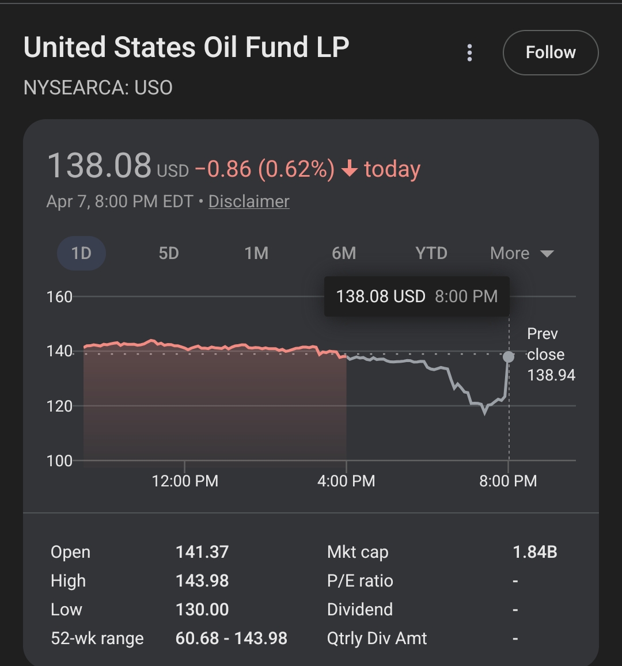Click the Prev close 138.94 label
Image resolution: width=622 pixels, height=666 pixels.
tap(551, 355)
